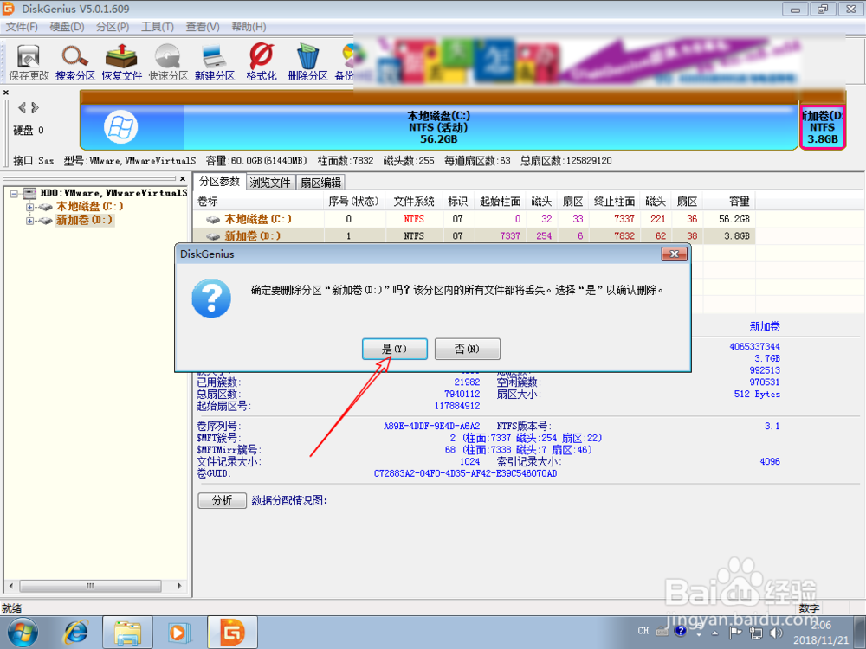Select the Format (格式化) toolbar icon
The height and width of the screenshot is (649, 866).
[x=262, y=61]
